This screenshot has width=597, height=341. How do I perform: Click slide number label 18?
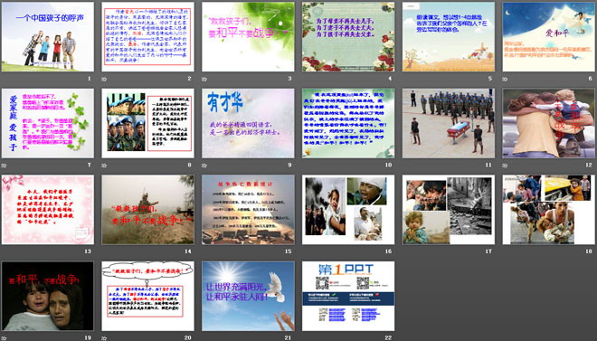(589, 251)
